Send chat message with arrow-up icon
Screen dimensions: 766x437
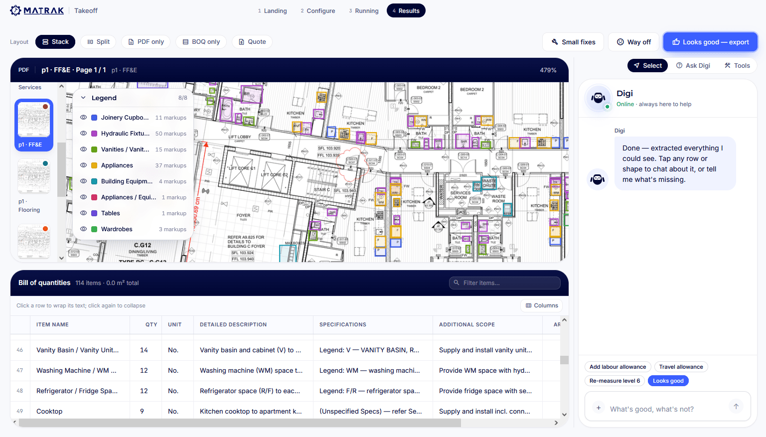[736, 407]
